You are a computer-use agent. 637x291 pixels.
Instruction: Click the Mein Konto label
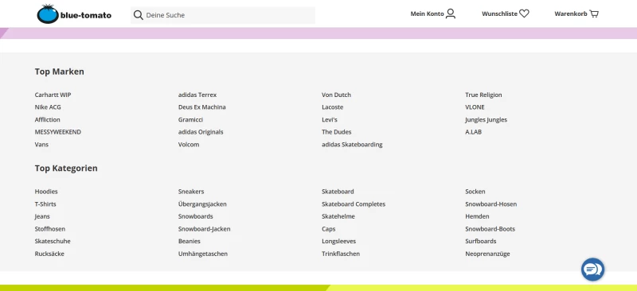click(x=427, y=14)
